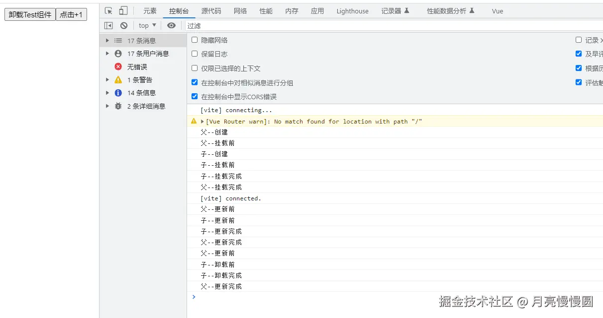Click the yellow warning icon beside 1 条警告
Image resolution: width=603 pixels, height=318 pixels.
point(118,79)
